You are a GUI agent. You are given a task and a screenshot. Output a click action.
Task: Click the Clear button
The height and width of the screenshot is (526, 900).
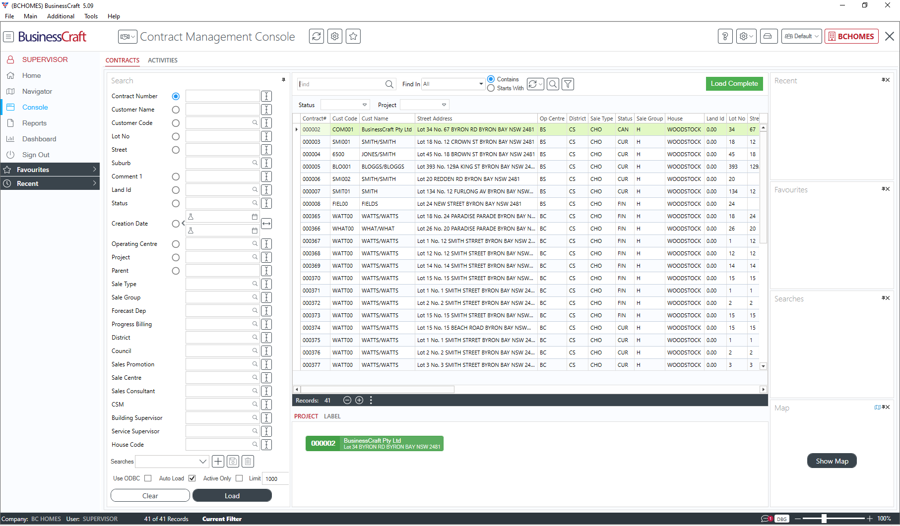coord(150,496)
